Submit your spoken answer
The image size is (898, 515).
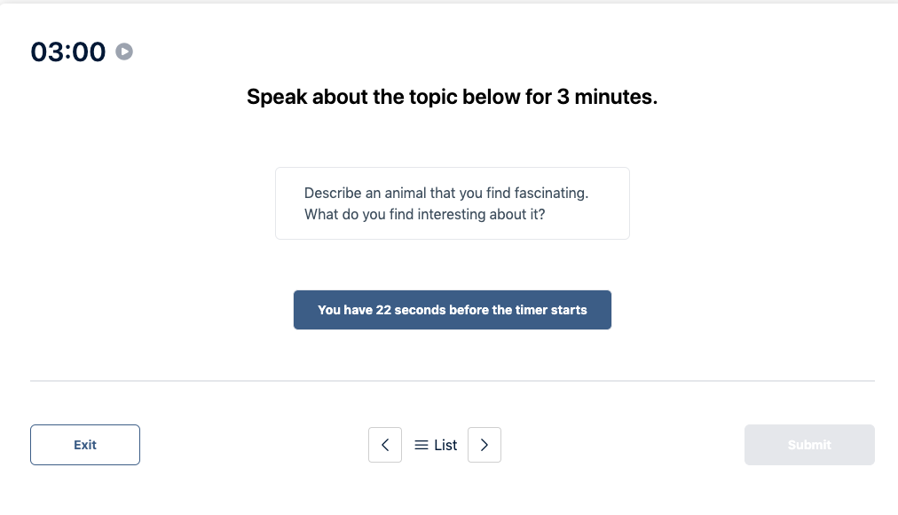(808, 445)
